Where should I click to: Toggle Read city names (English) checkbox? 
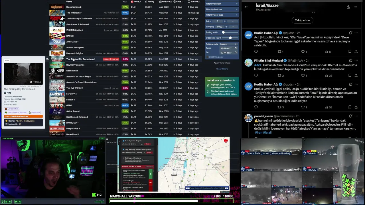123,141
